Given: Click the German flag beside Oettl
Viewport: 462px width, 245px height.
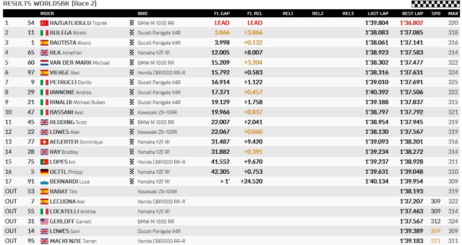Looking at the screenshot, I should (44, 172).
